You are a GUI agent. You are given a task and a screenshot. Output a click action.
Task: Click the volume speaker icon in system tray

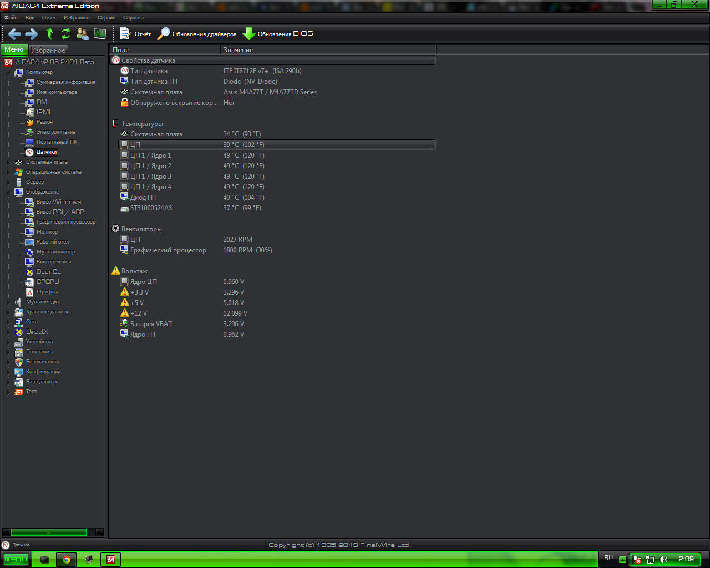click(663, 560)
